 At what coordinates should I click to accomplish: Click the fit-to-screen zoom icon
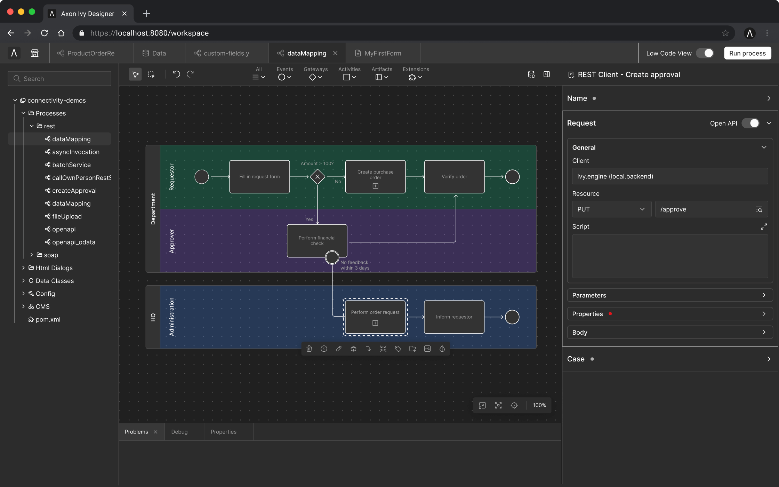[x=498, y=405]
